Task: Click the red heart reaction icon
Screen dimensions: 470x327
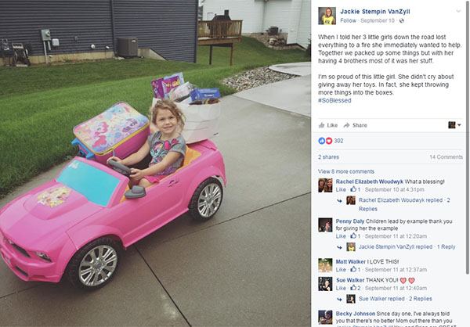Action: (x=329, y=141)
